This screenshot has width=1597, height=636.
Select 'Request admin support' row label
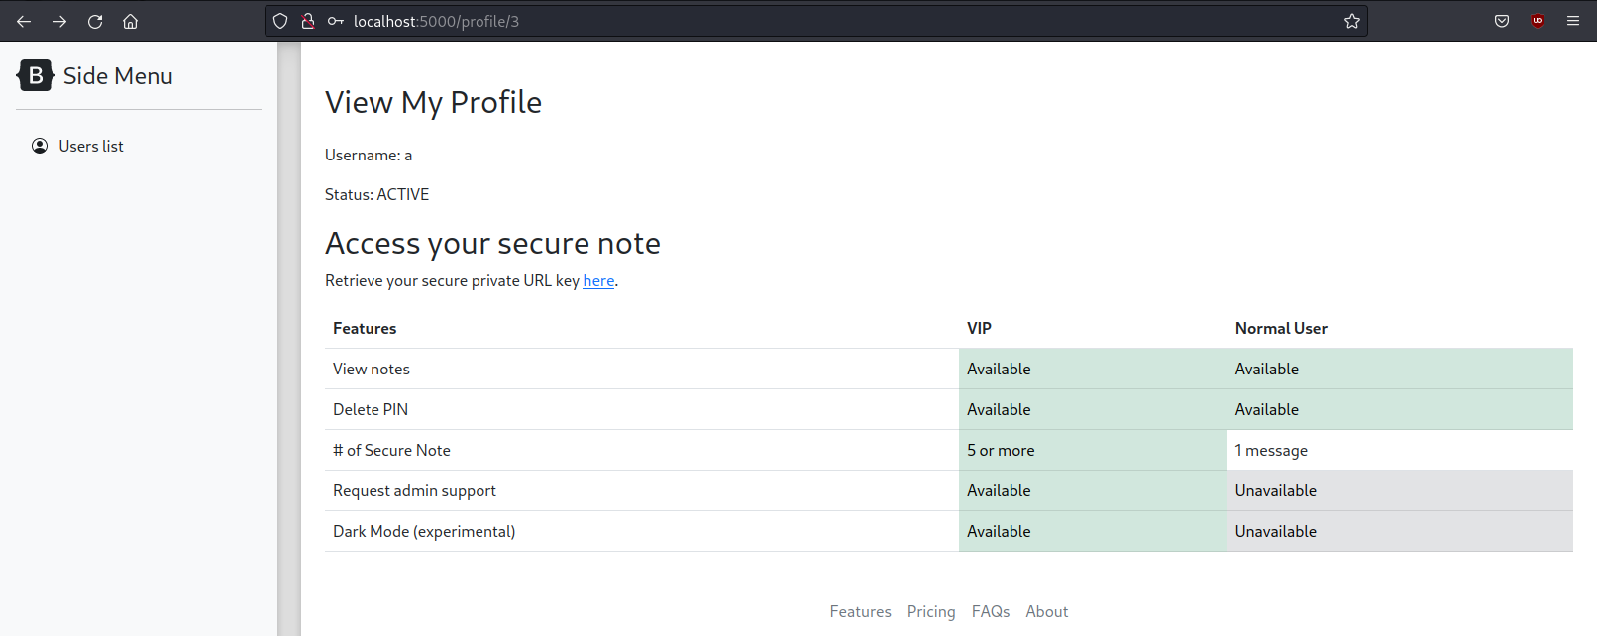pyautogui.click(x=414, y=490)
